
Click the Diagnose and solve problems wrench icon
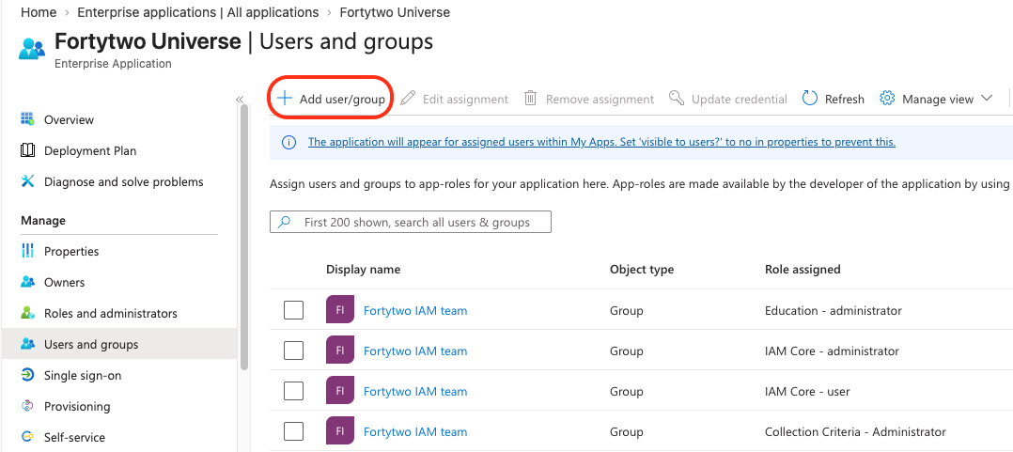pyautogui.click(x=27, y=181)
